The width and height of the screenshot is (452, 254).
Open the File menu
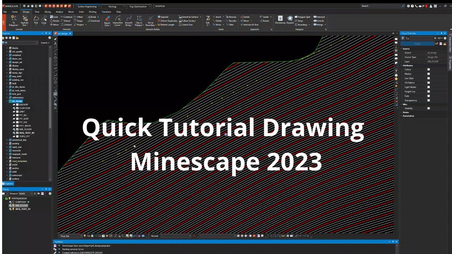click(5, 12)
